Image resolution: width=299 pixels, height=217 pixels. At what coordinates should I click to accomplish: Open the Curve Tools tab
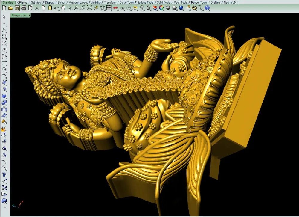point(126,2)
